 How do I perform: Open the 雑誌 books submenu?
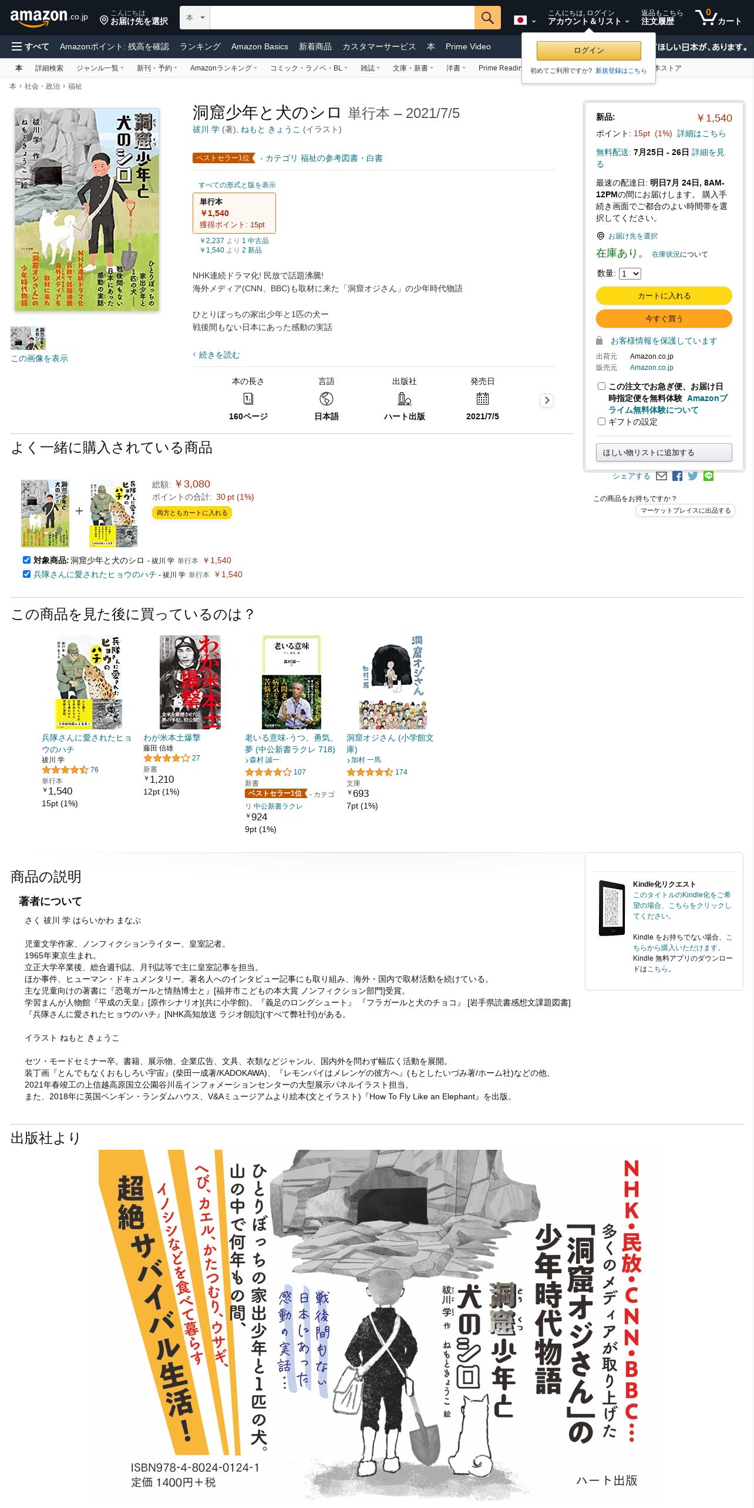click(370, 68)
